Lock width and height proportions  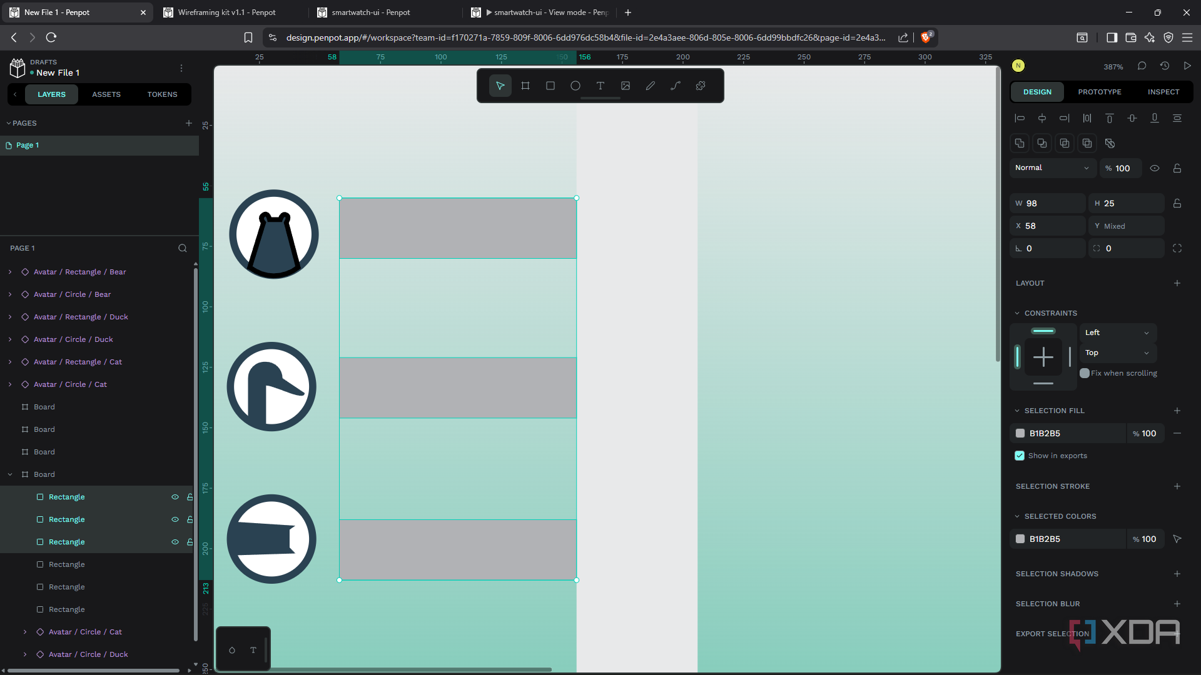pos(1177,203)
